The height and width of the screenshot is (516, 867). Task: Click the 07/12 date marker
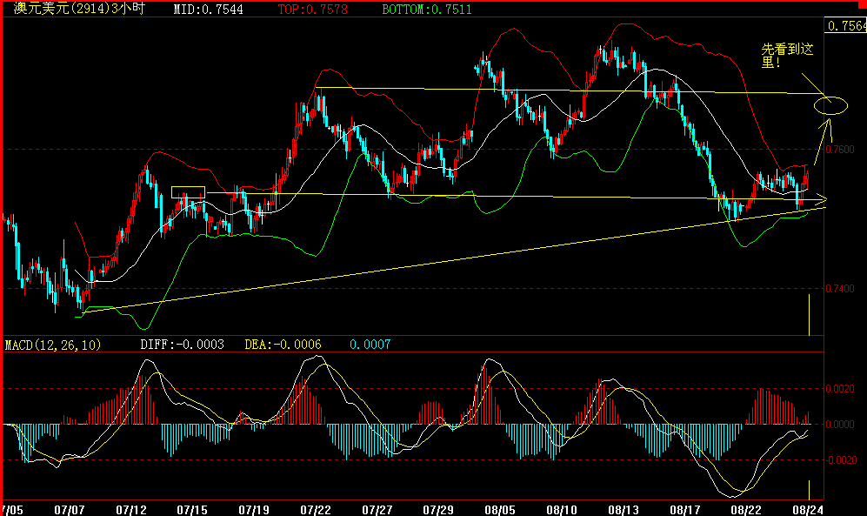[x=131, y=509]
